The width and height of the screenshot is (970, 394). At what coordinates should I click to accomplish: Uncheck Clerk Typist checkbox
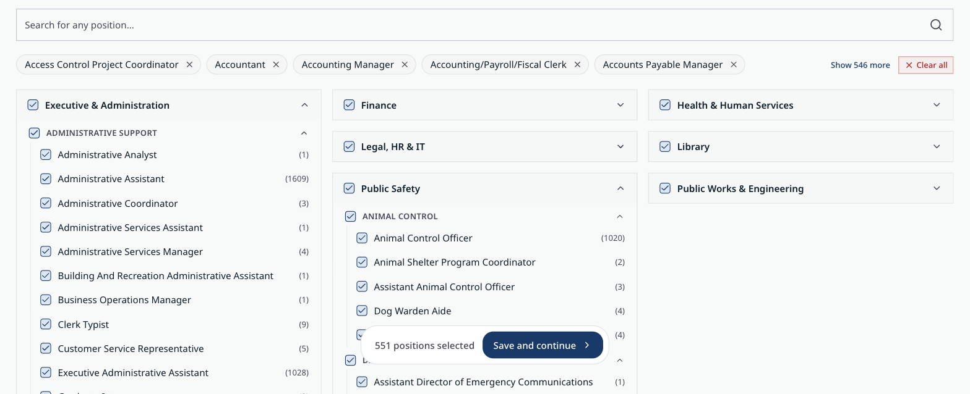46,324
